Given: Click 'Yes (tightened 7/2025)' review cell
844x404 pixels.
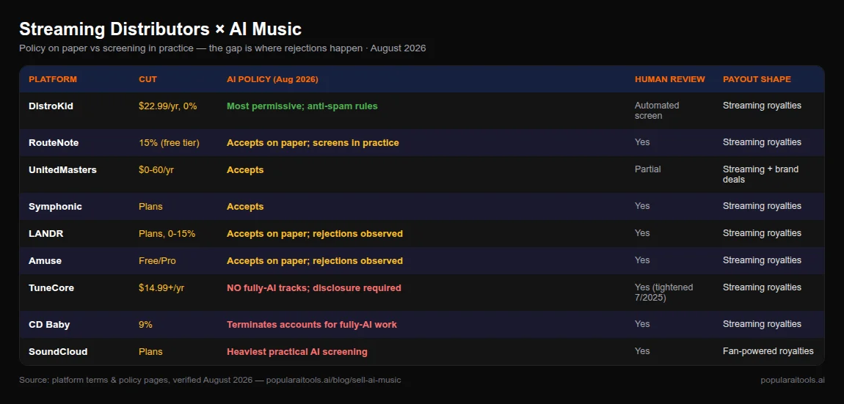Looking at the screenshot, I should point(663,292).
